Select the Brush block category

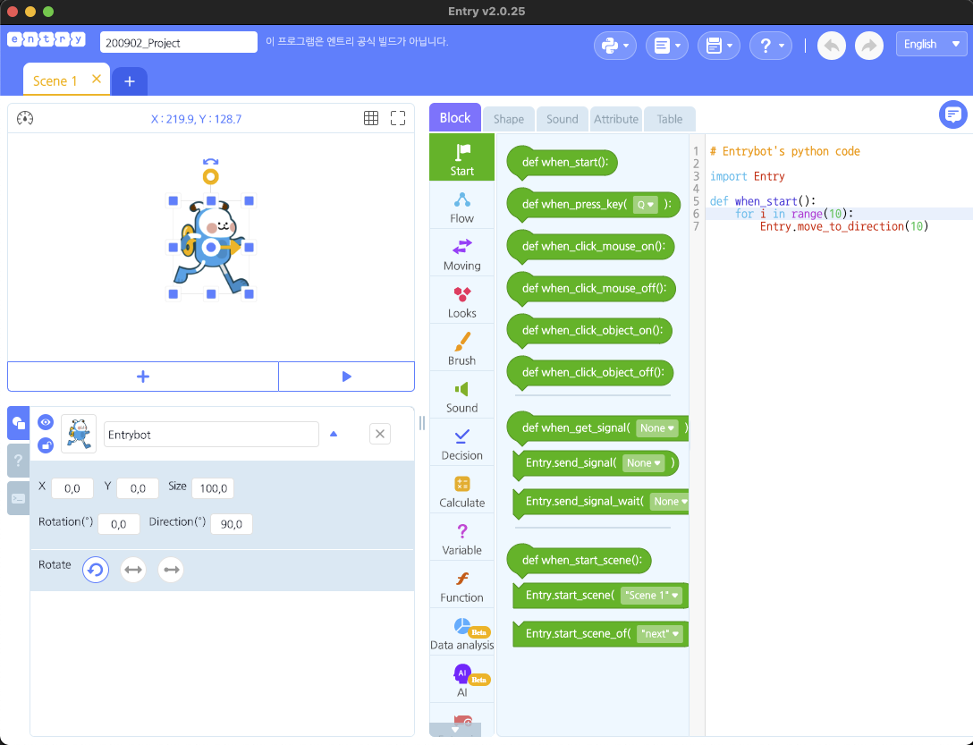(x=461, y=349)
